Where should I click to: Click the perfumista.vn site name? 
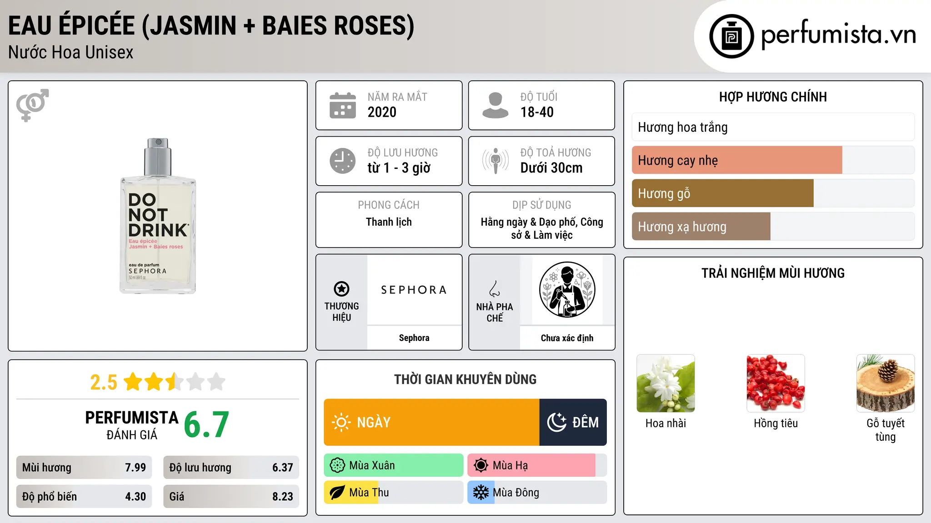(x=838, y=35)
